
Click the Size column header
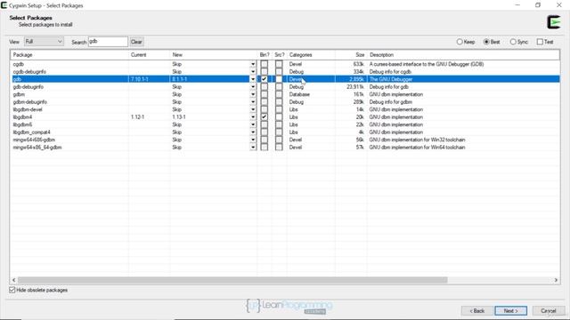click(351, 55)
